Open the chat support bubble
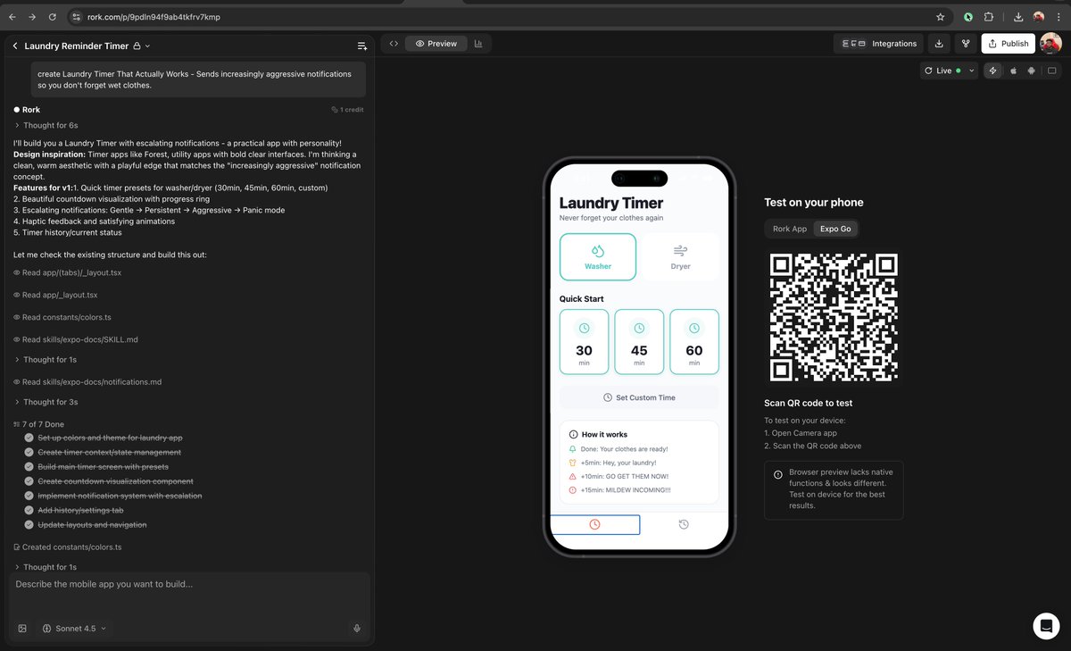 click(1046, 626)
